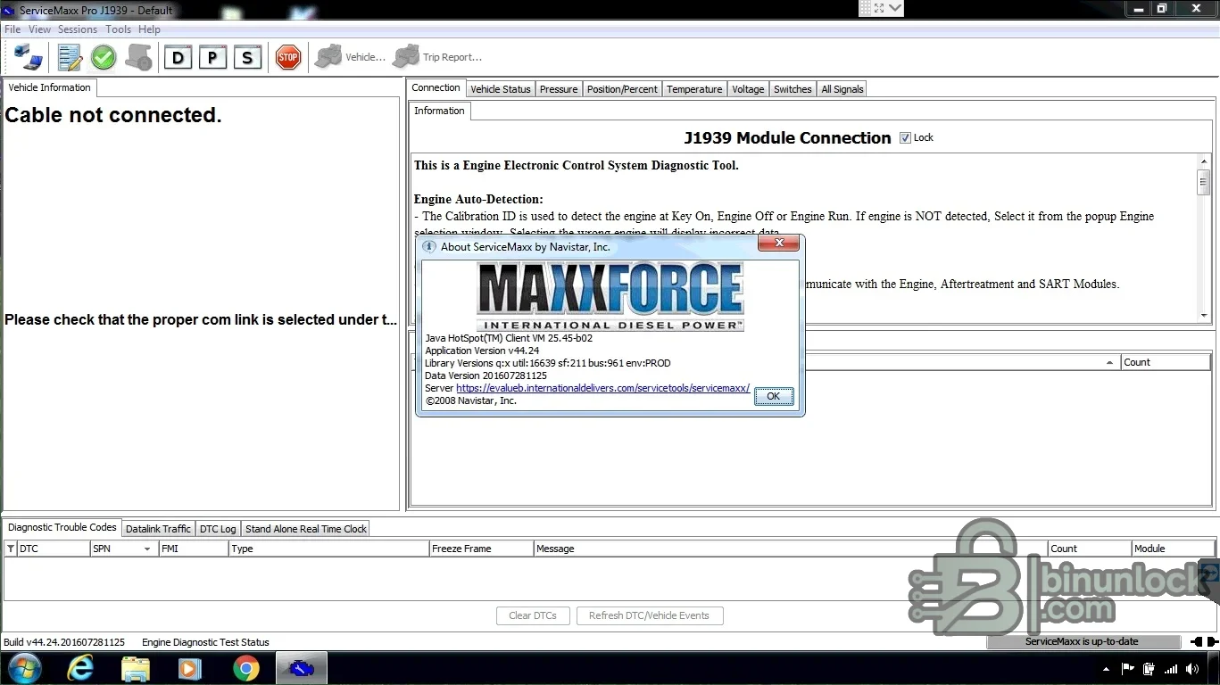
Task: Click the Module column header
Action: tap(1173, 549)
